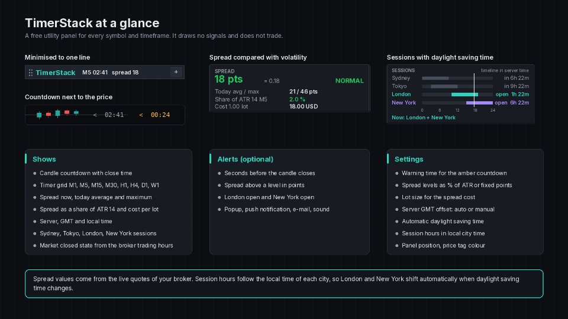568x319 pixels.
Task: Click 'Market closed state' item
Action: pos(106,245)
